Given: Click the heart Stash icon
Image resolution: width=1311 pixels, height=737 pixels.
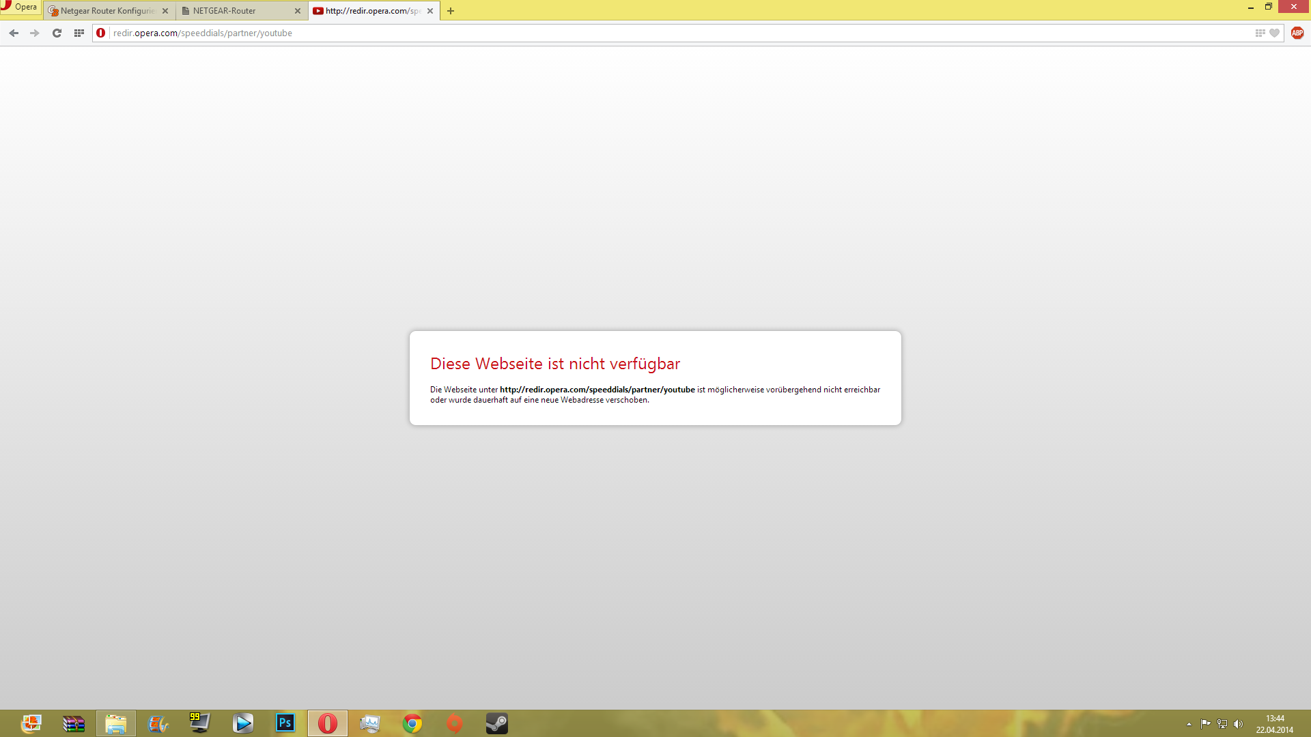Looking at the screenshot, I should (1274, 33).
